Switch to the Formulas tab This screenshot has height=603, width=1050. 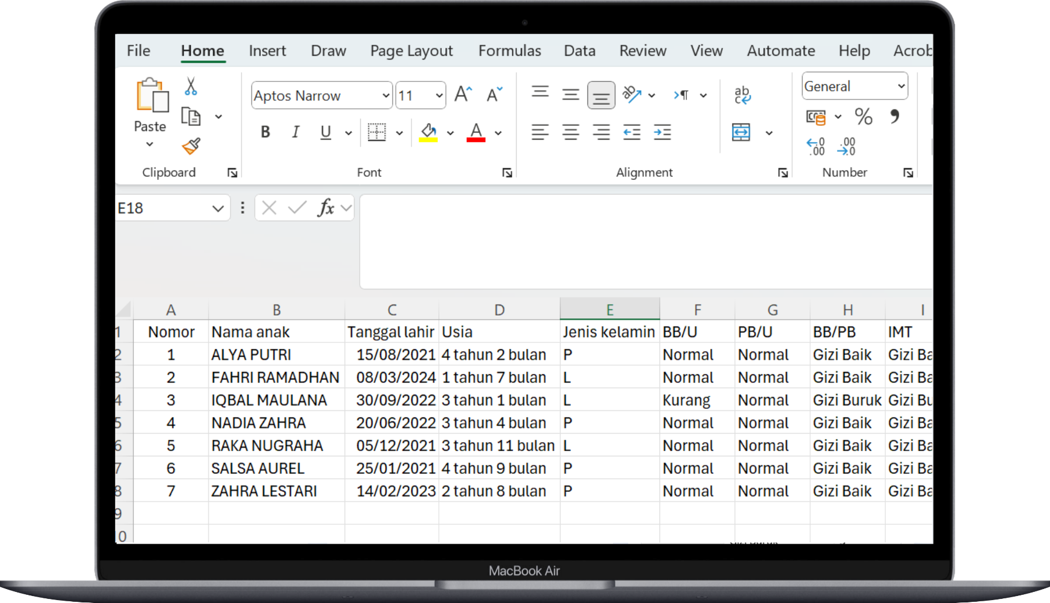[509, 51]
